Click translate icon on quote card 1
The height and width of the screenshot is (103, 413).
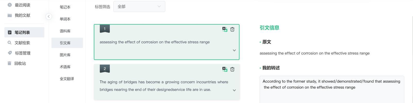point(225,29)
